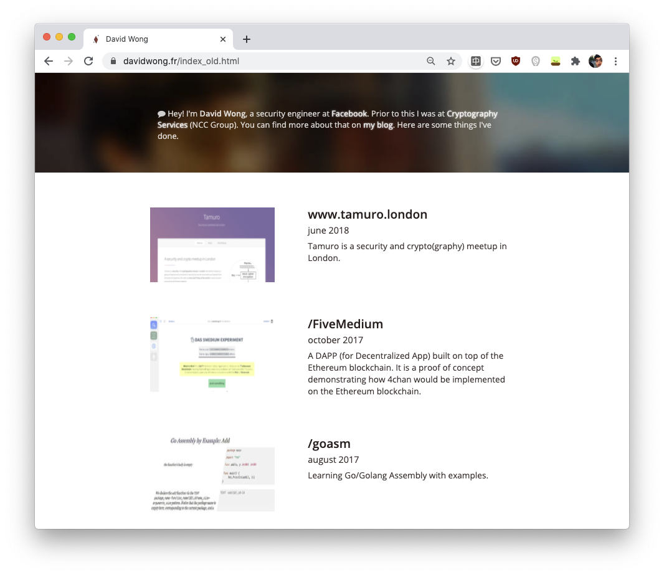Click the yellow minimize window button

pyautogui.click(x=59, y=37)
